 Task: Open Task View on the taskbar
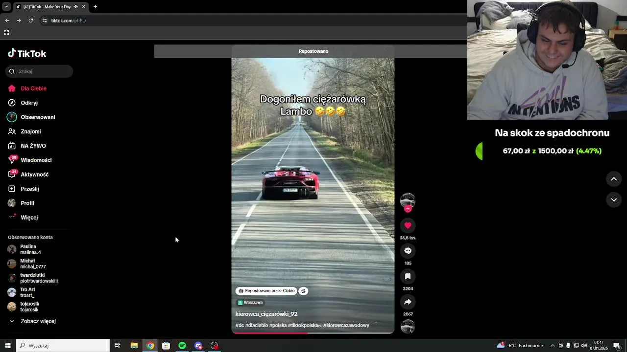click(118, 346)
